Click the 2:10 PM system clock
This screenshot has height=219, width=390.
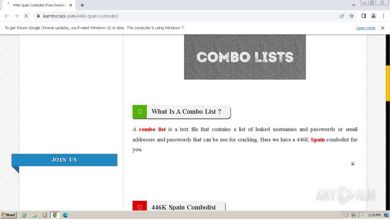click(374, 215)
